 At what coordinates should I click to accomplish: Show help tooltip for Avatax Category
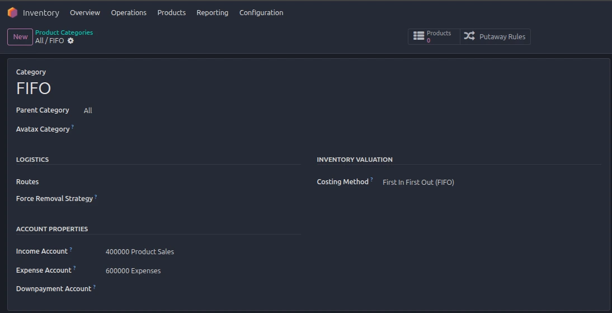[73, 127]
